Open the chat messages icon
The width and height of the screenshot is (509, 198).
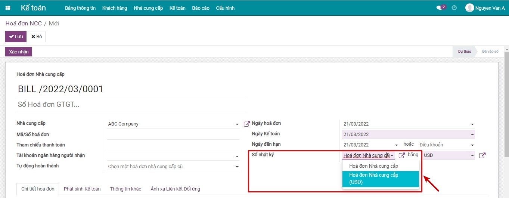(439, 8)
